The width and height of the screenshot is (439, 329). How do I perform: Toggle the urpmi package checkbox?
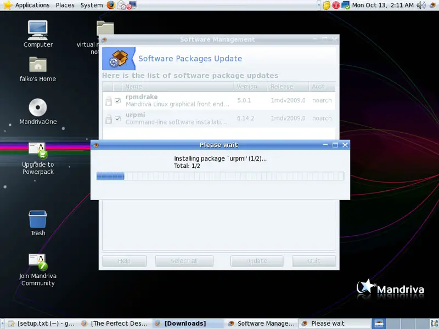coord(117,118)
